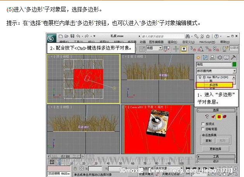The height and width of the screenshot is (177, 244).
Task: Click the Redo arrow icon
Action: [87, 36]
